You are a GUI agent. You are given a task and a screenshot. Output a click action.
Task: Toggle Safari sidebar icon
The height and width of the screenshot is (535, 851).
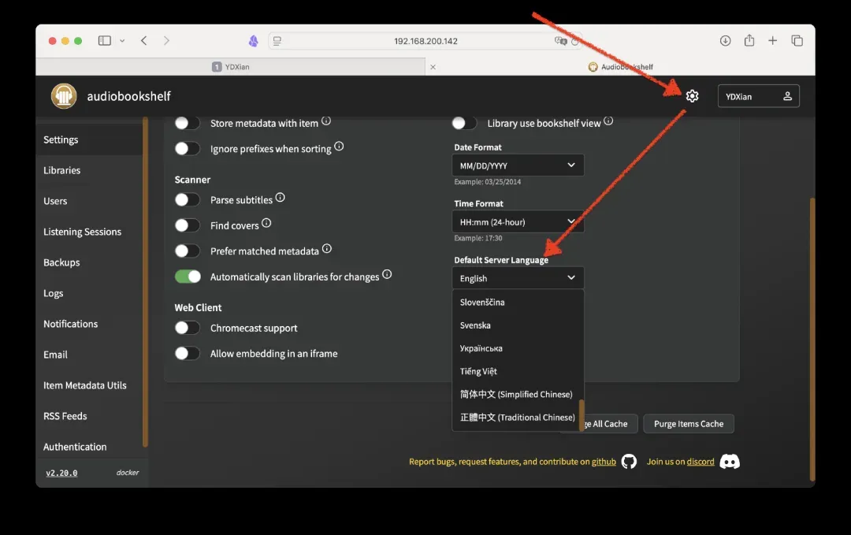[105, 41]
